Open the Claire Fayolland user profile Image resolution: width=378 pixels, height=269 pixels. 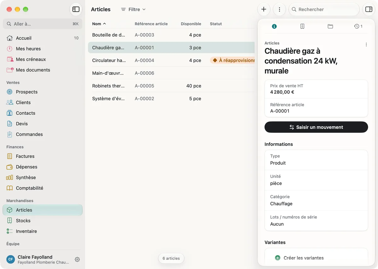(x=38, y=259)
